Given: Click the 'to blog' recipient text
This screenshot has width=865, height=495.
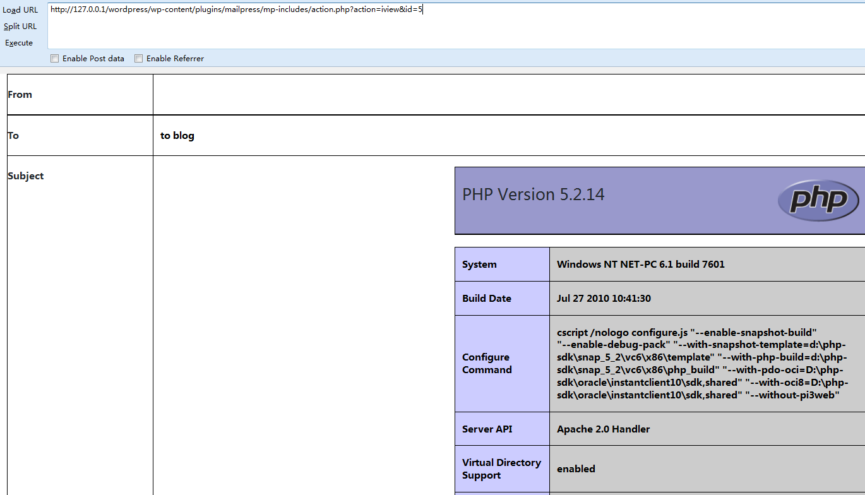Looking at the screenshot, I should click(x=177, y=136).
